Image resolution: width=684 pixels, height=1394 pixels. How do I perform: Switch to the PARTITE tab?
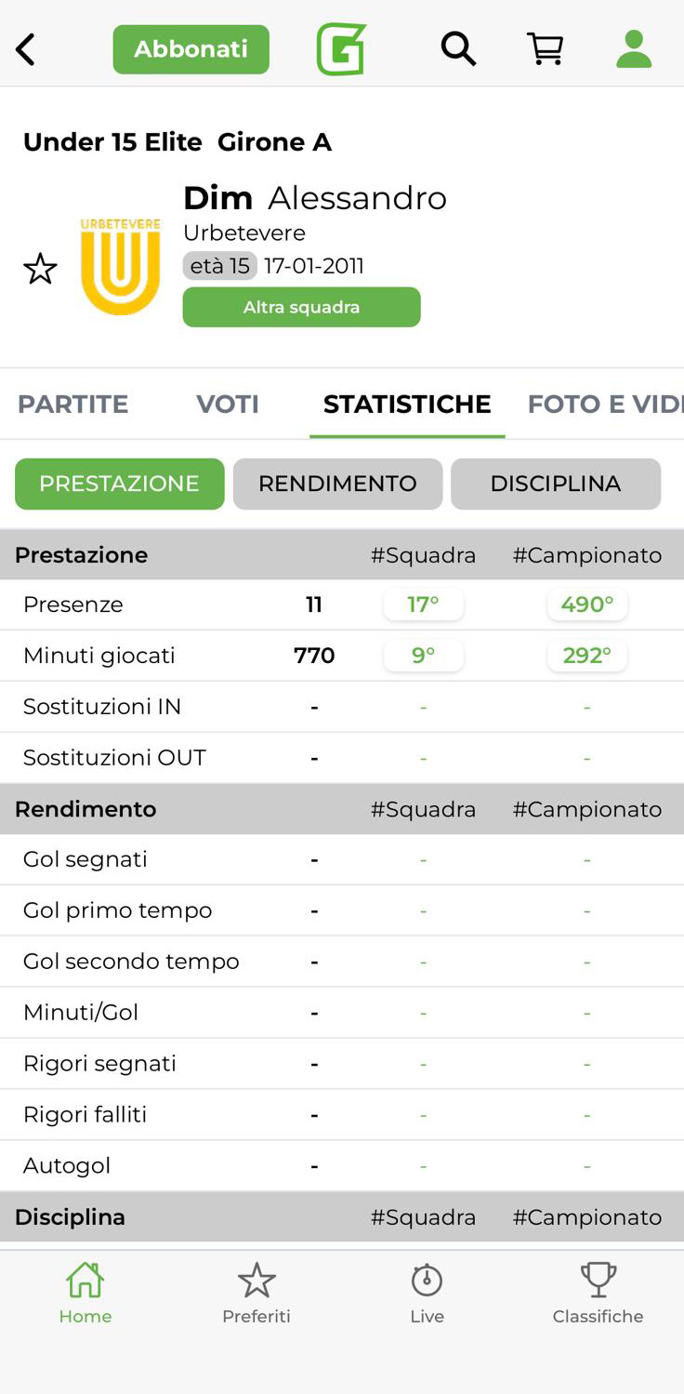tap(73, 405)
